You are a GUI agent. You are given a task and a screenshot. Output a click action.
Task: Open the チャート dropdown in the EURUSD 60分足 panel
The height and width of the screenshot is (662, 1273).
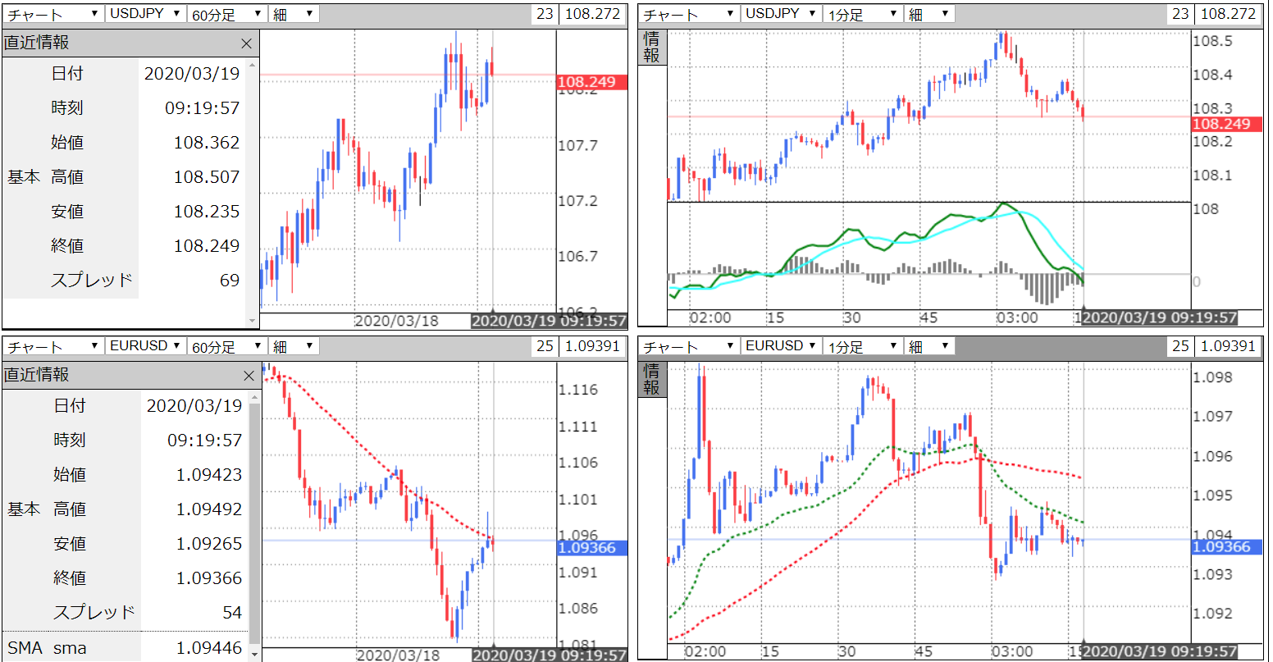(x=52, y=346)
